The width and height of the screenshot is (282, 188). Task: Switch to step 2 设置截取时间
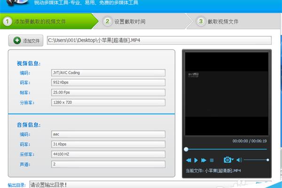tap(129, 21)
